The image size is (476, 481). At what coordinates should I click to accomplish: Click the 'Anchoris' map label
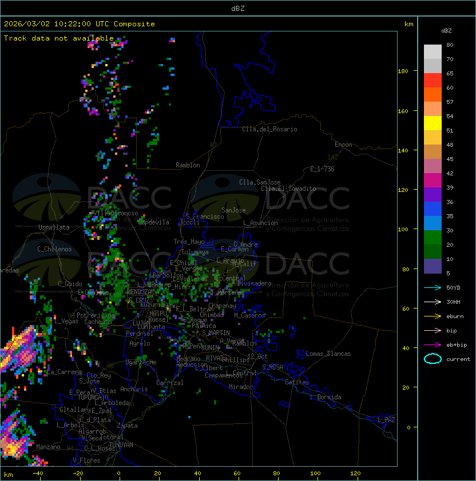pyautogui.click(x=134, y=389)
